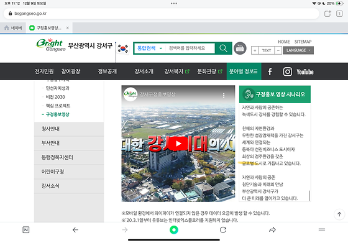Image resolution: width=348 pixels, height=243 pixels.
Task: Click the 비전 2030 sidebar link
Action: tap(55, 97)
